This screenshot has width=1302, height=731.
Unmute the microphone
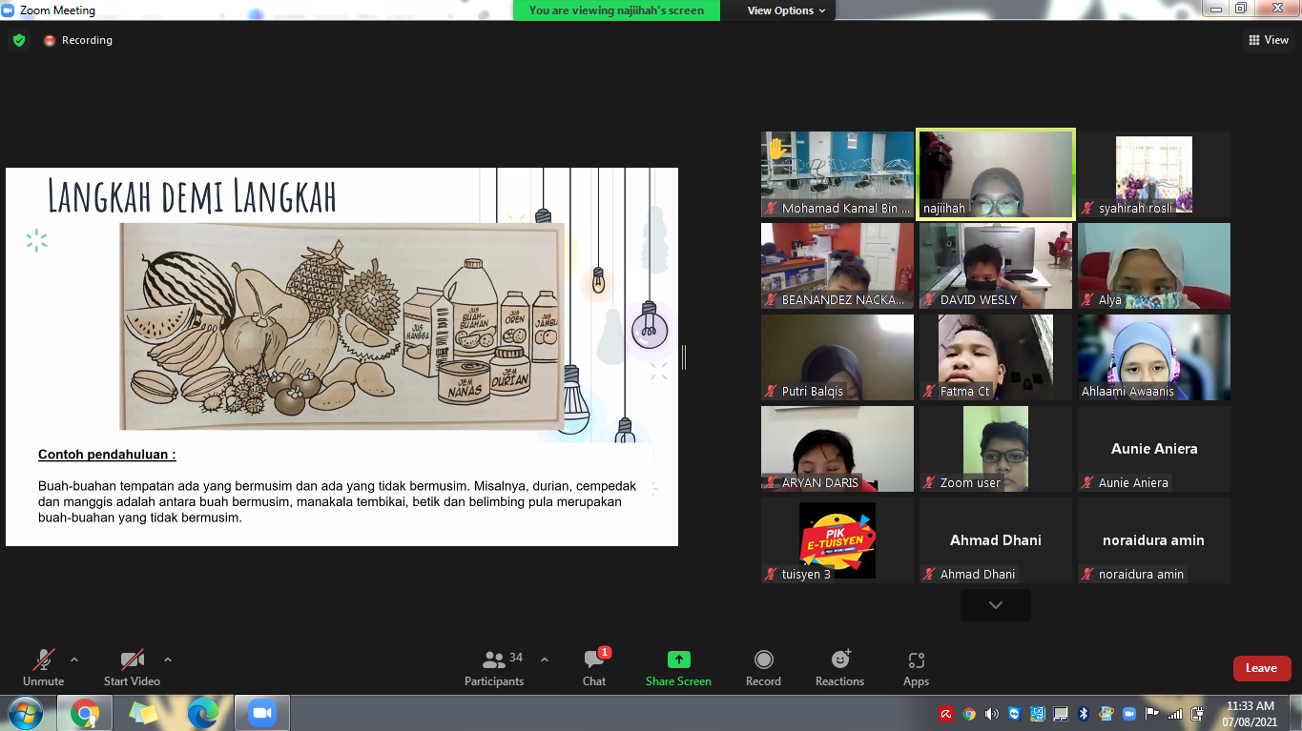tap(43, 667)
